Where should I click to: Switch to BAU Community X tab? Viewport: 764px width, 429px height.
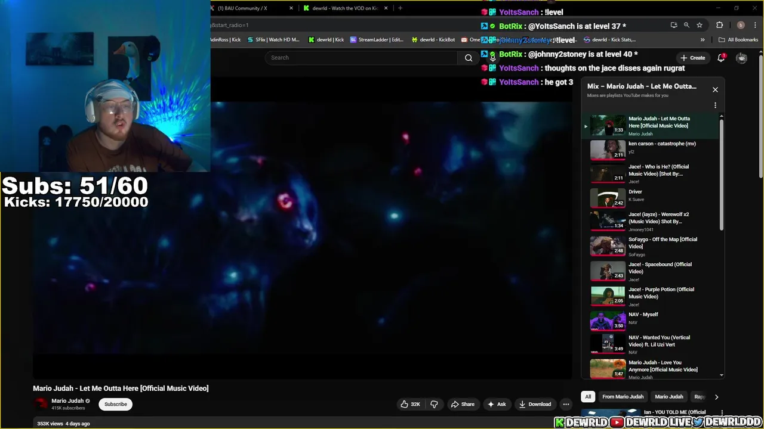[x=251, y=8]
